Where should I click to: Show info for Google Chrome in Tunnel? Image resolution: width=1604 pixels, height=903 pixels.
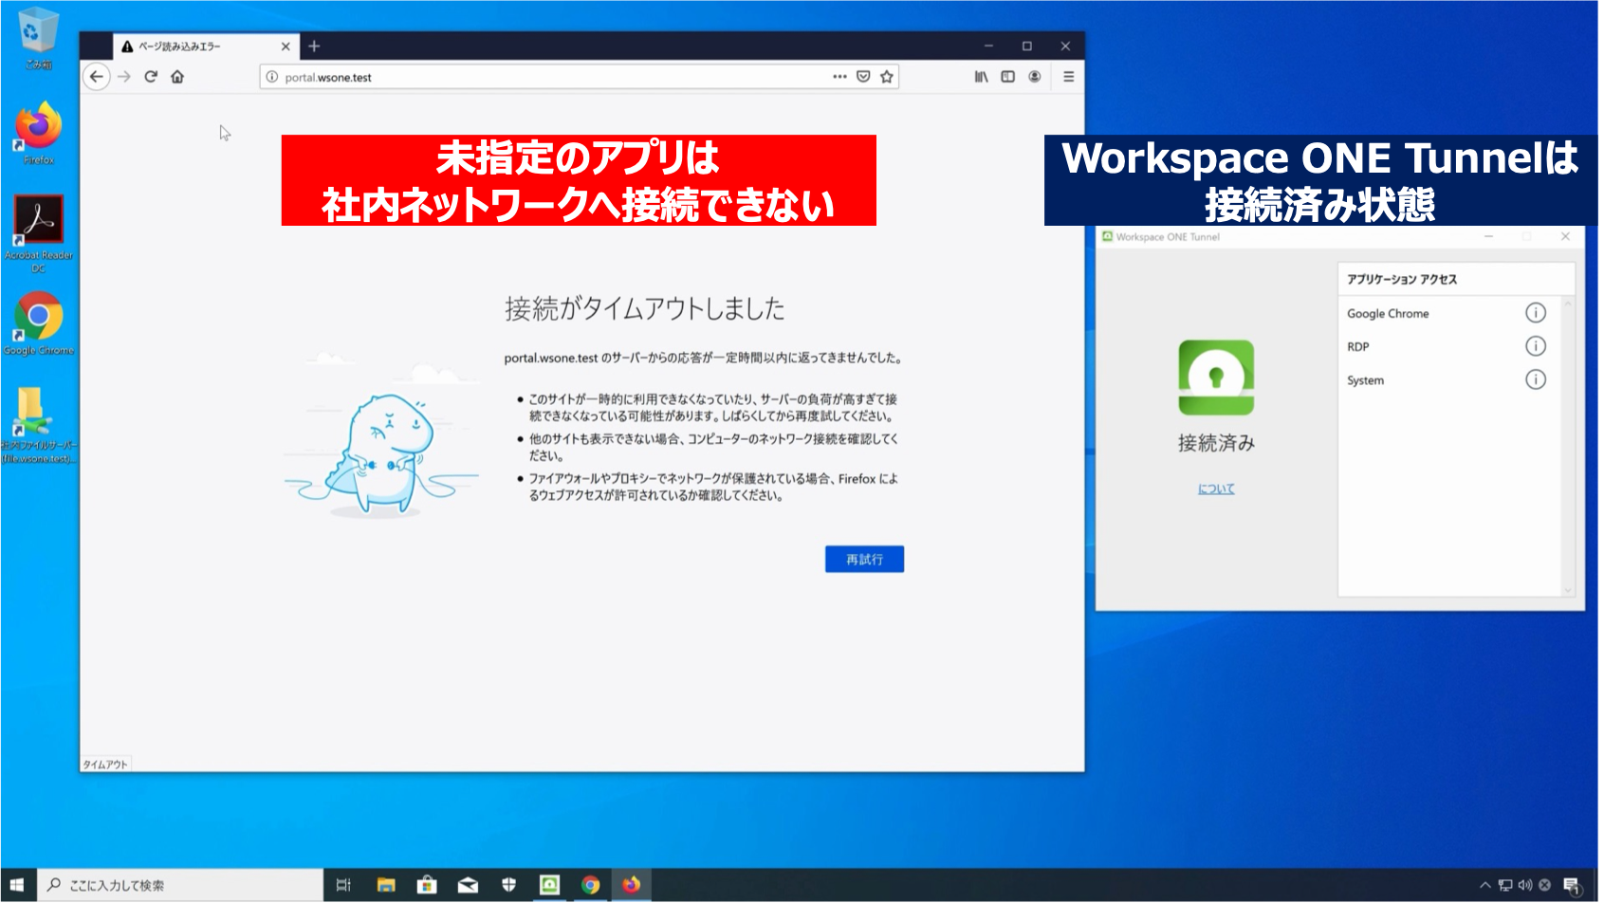1536,313
